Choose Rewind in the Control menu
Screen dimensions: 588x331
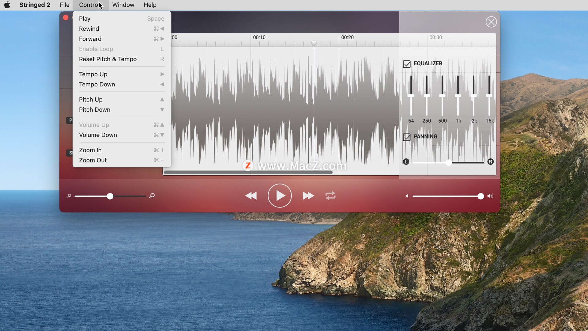(x=122, y=29)
